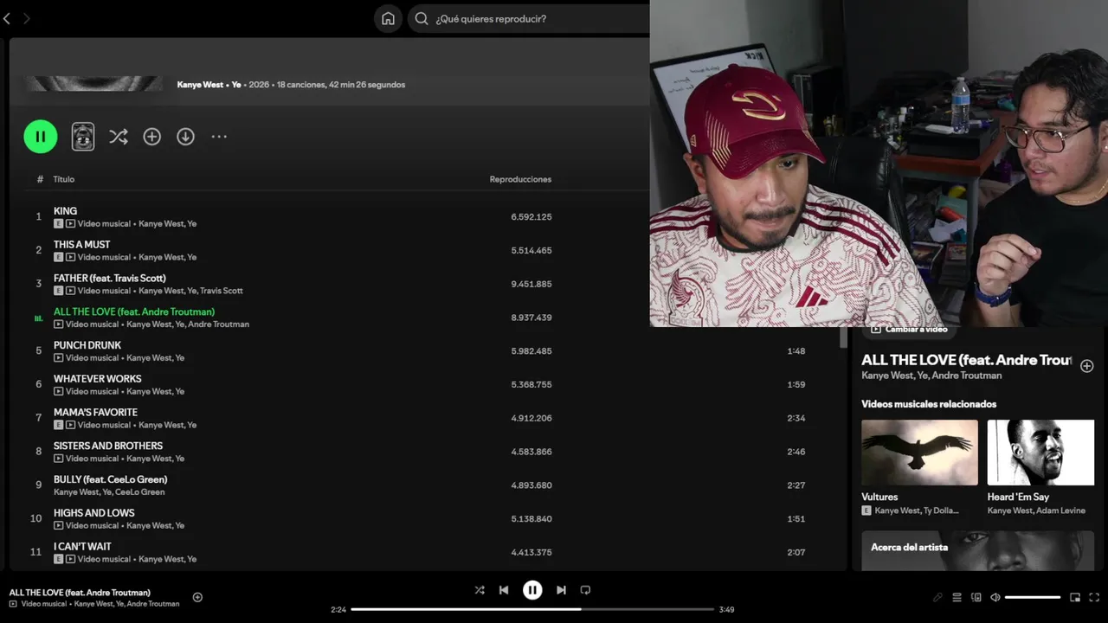1108x623 pixels.
Task: Open the Vultures video title link
Action: (879, 497)
